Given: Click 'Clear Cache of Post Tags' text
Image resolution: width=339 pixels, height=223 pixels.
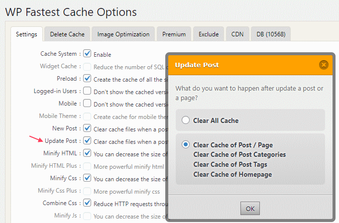Looking at the screenshot, I should [230, 164].
